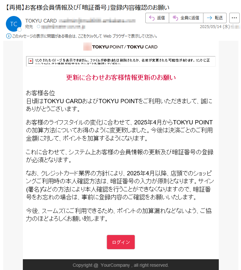Click the forward arrow icon
The width and height of the screenshot is (241, 270).
209,18
